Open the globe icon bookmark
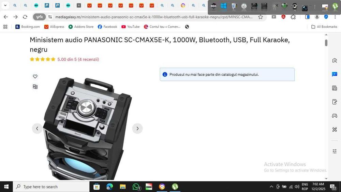 point(187,27)
